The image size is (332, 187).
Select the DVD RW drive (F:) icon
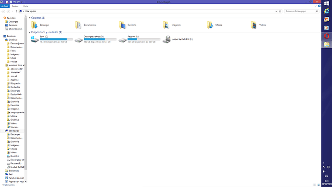[166, 39]
